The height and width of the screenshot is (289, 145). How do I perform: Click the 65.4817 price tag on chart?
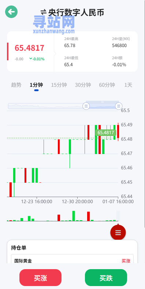pyautogui.click(x=106, y=133)
